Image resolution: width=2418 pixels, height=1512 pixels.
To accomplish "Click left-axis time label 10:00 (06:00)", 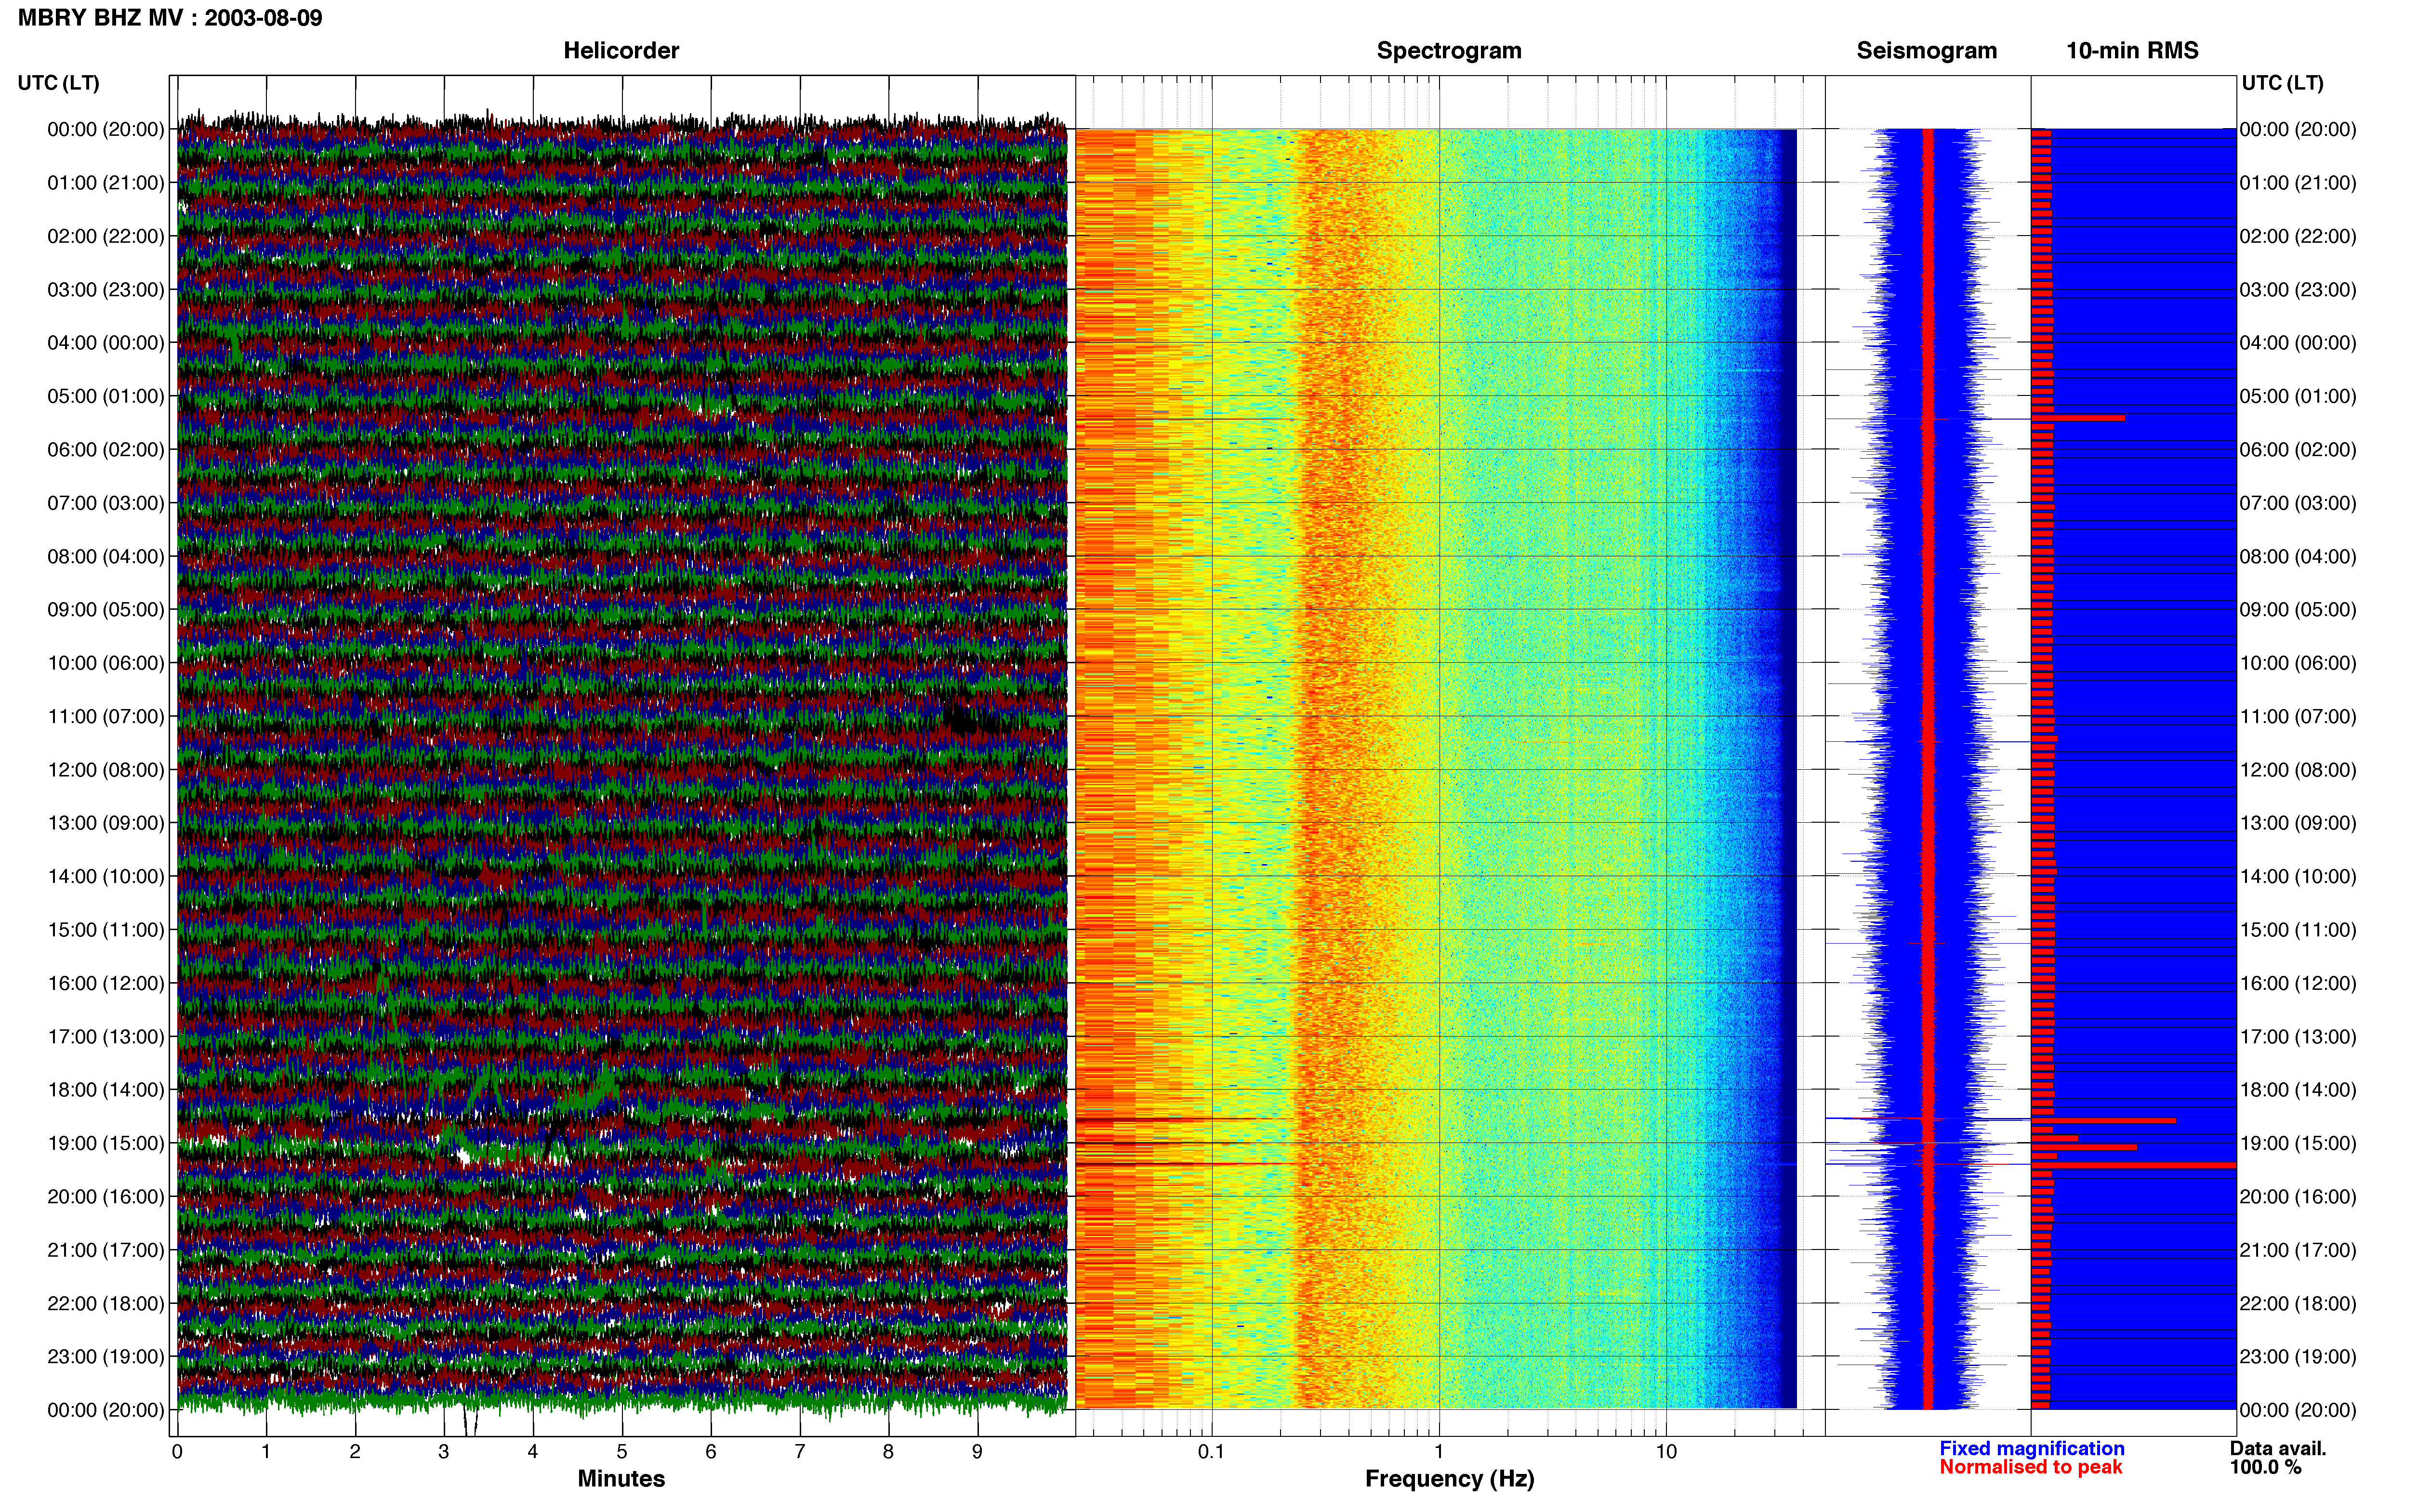I will pyautogui.click(x=106, y=663).
